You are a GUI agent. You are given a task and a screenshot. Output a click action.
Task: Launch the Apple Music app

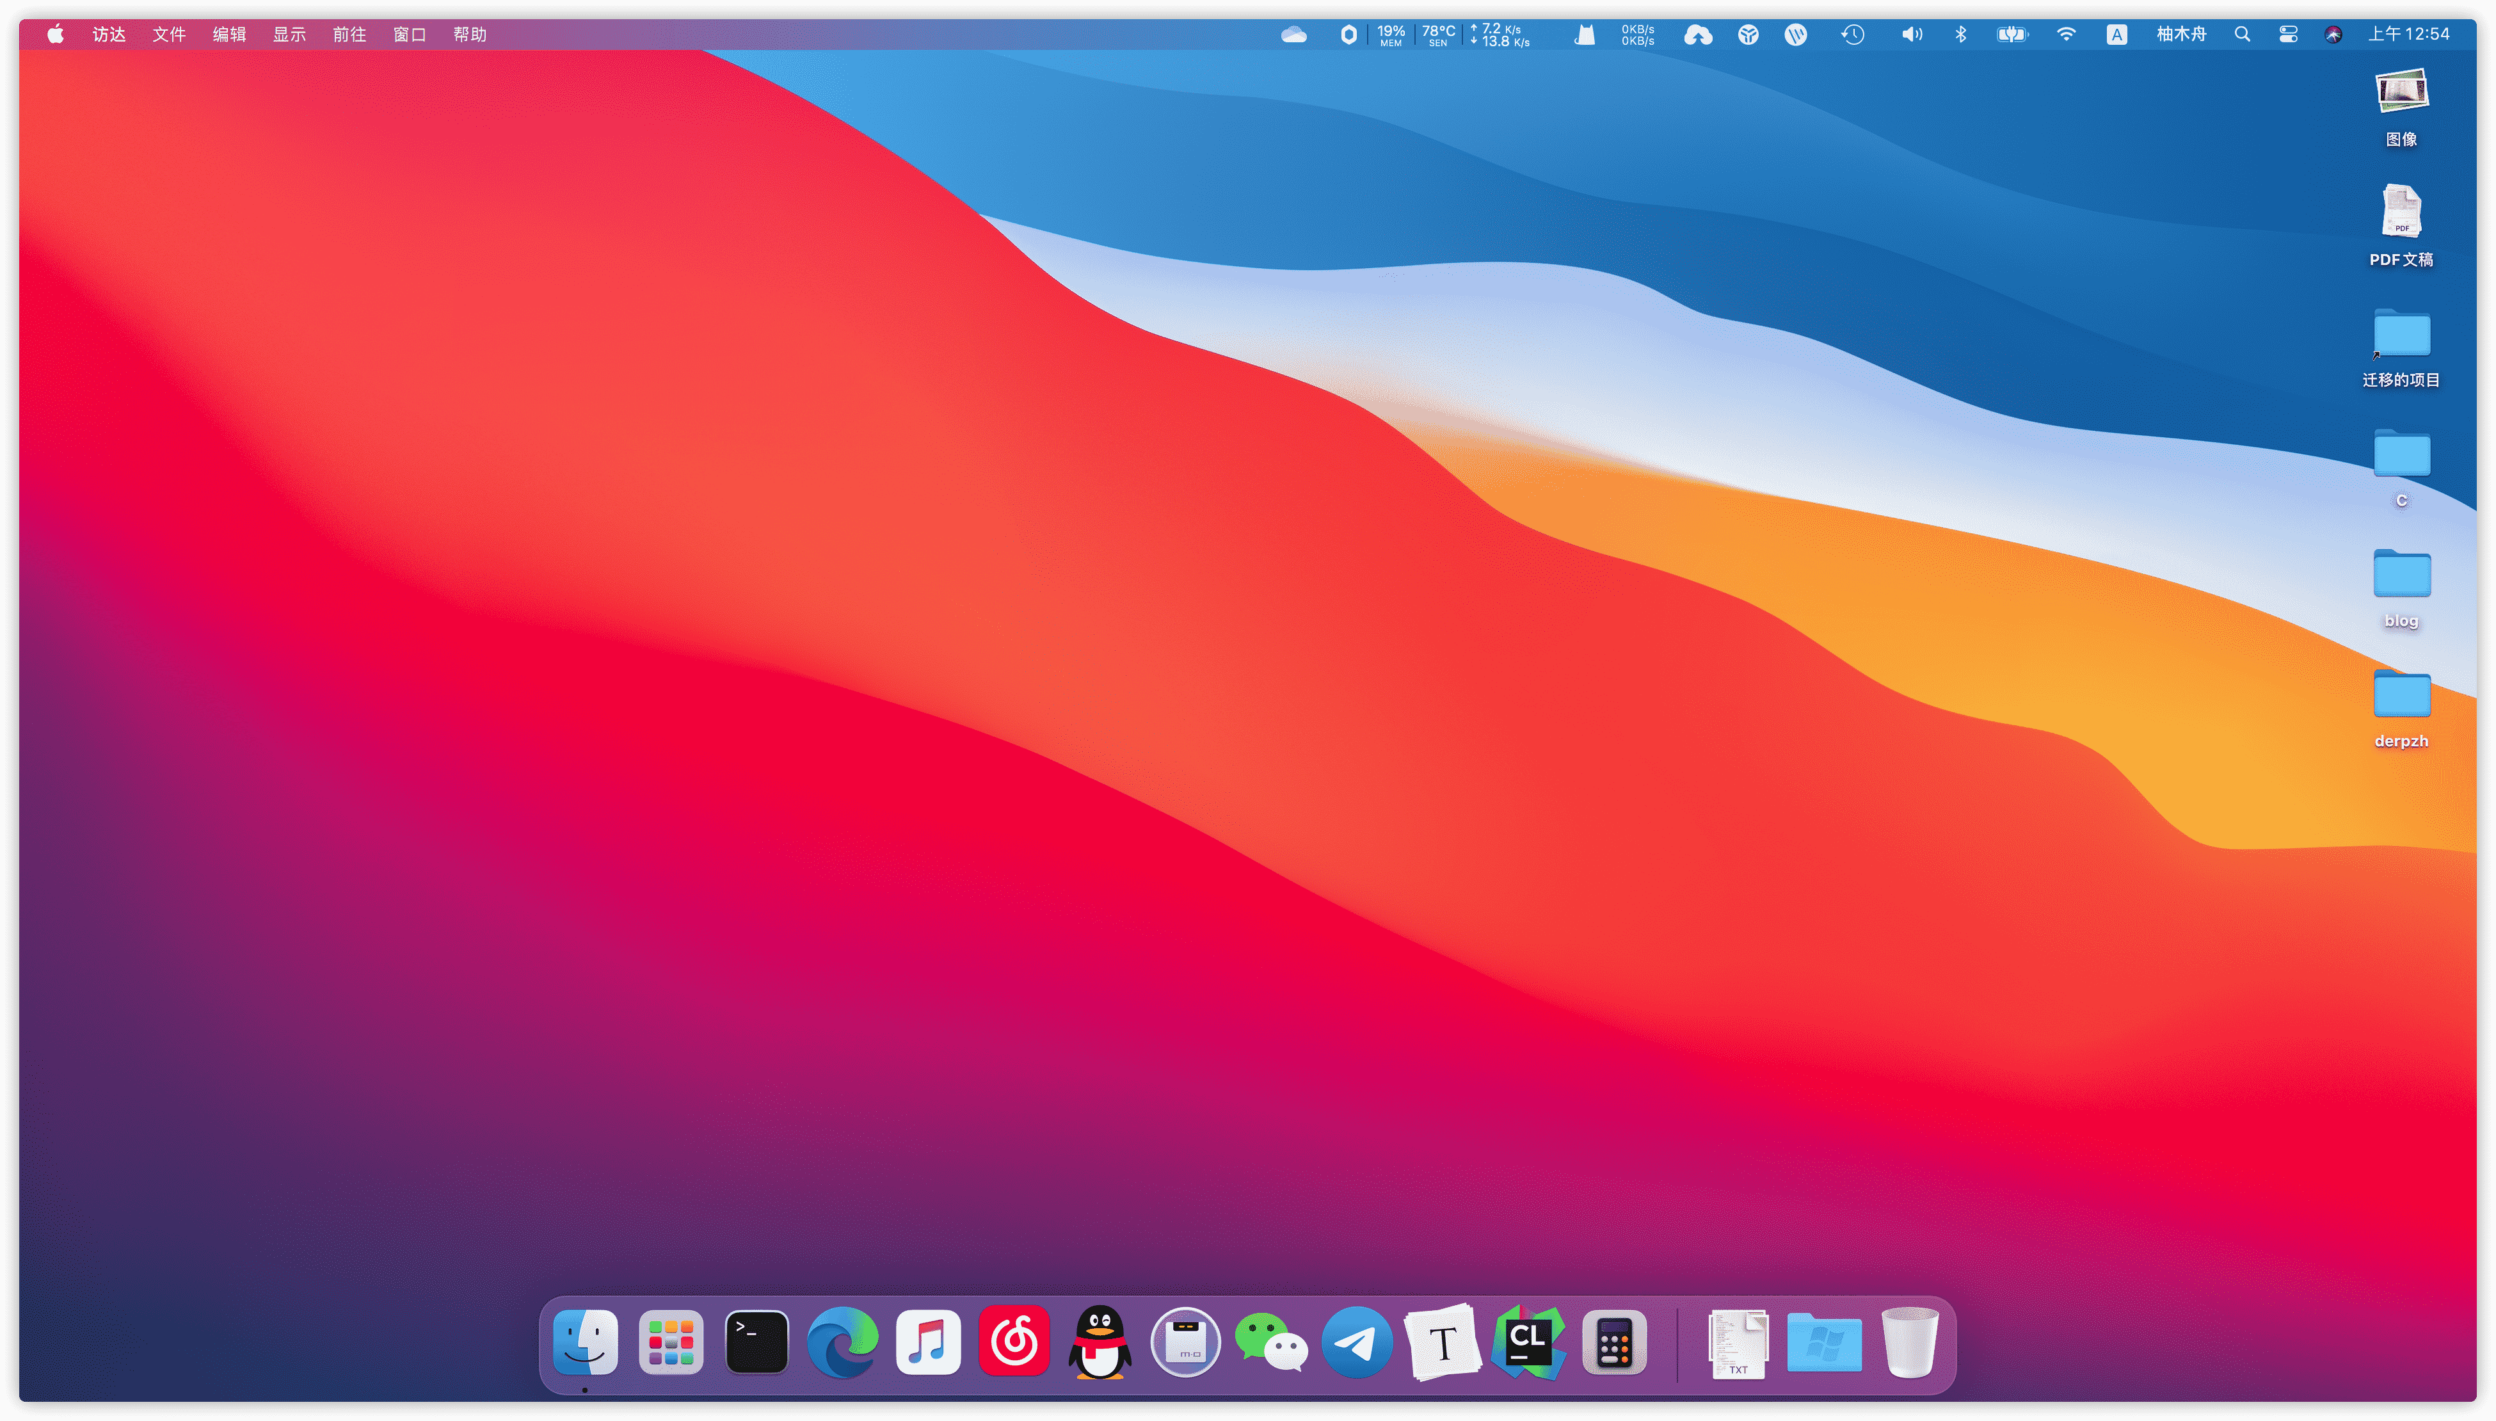(x=928, y=1342)
